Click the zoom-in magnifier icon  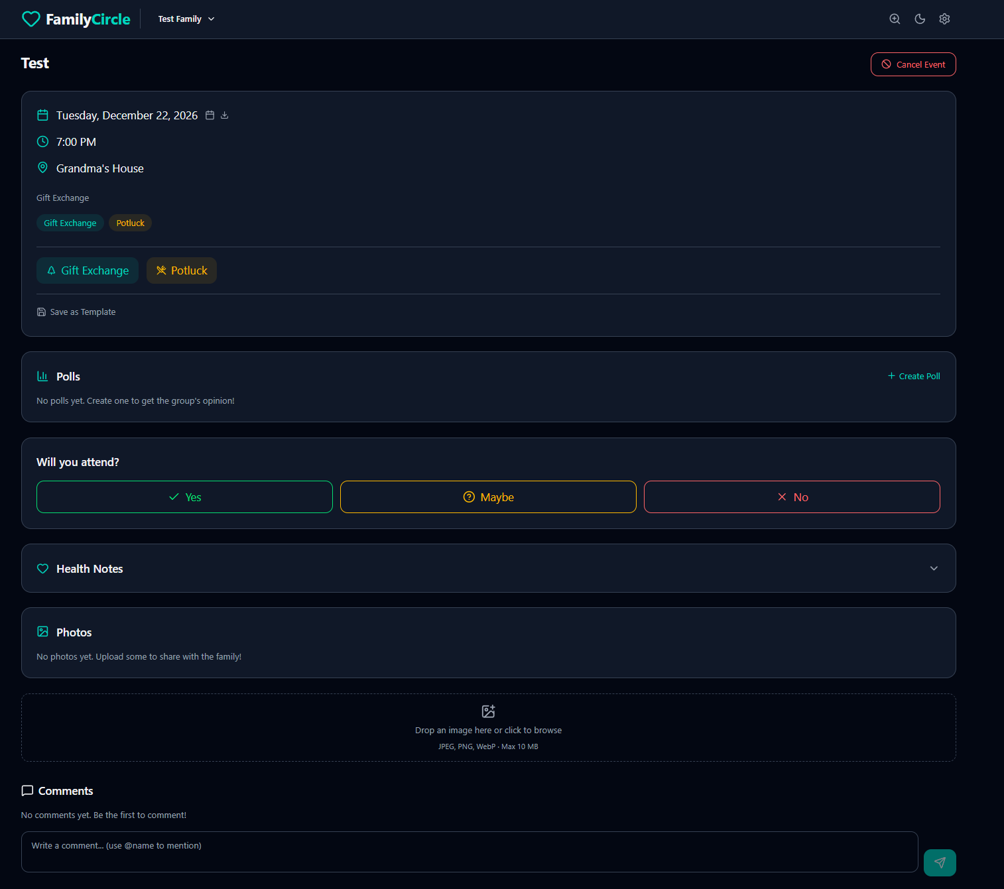[x=895, y=19]
